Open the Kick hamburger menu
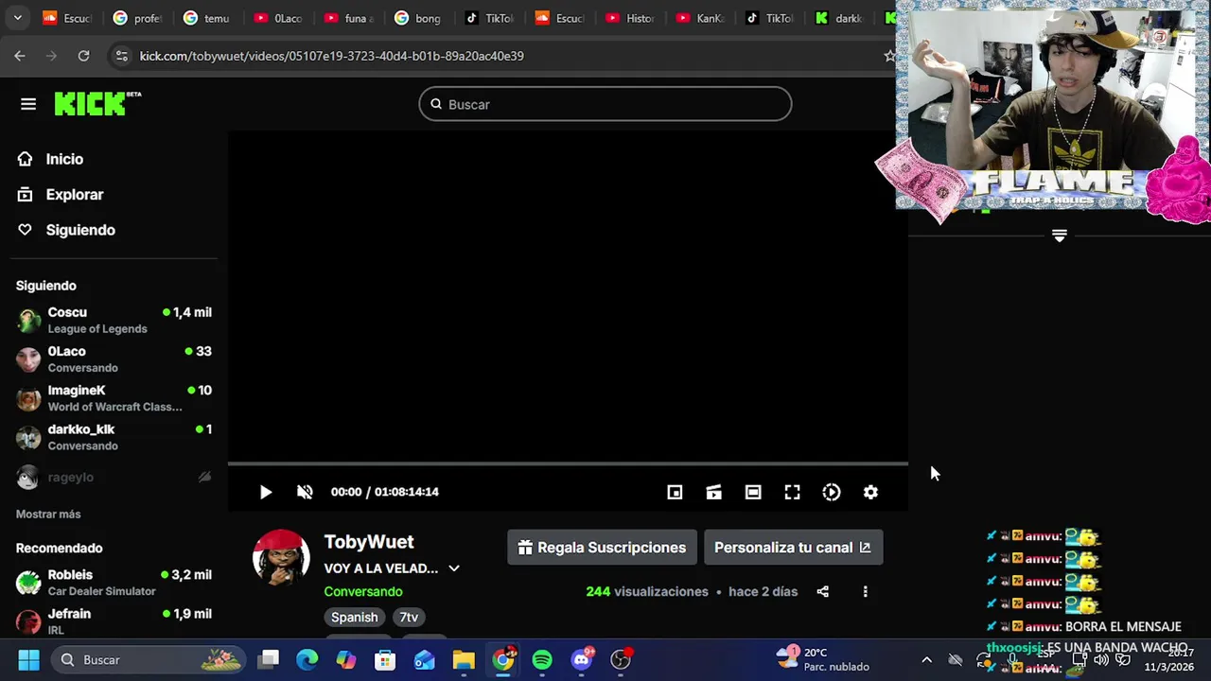 28,104
